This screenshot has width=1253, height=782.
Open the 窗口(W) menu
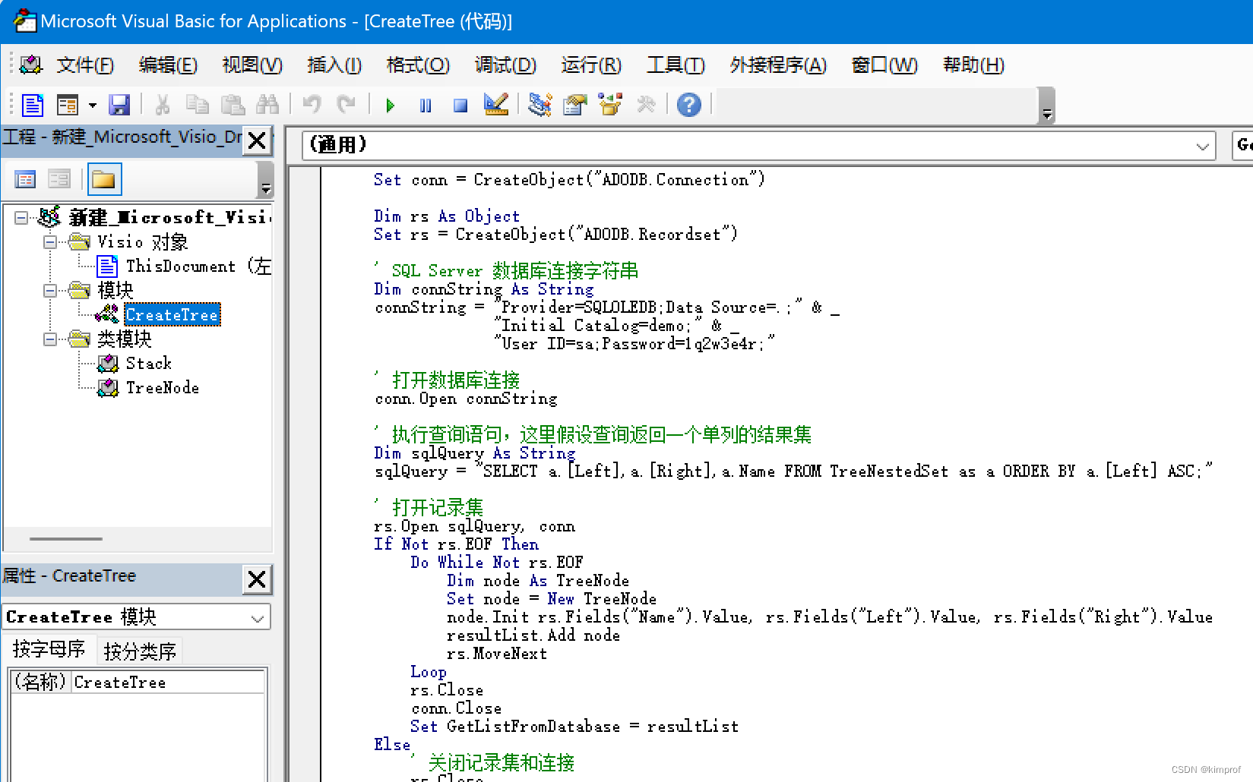pyautogui.click(x=884, y=65)
